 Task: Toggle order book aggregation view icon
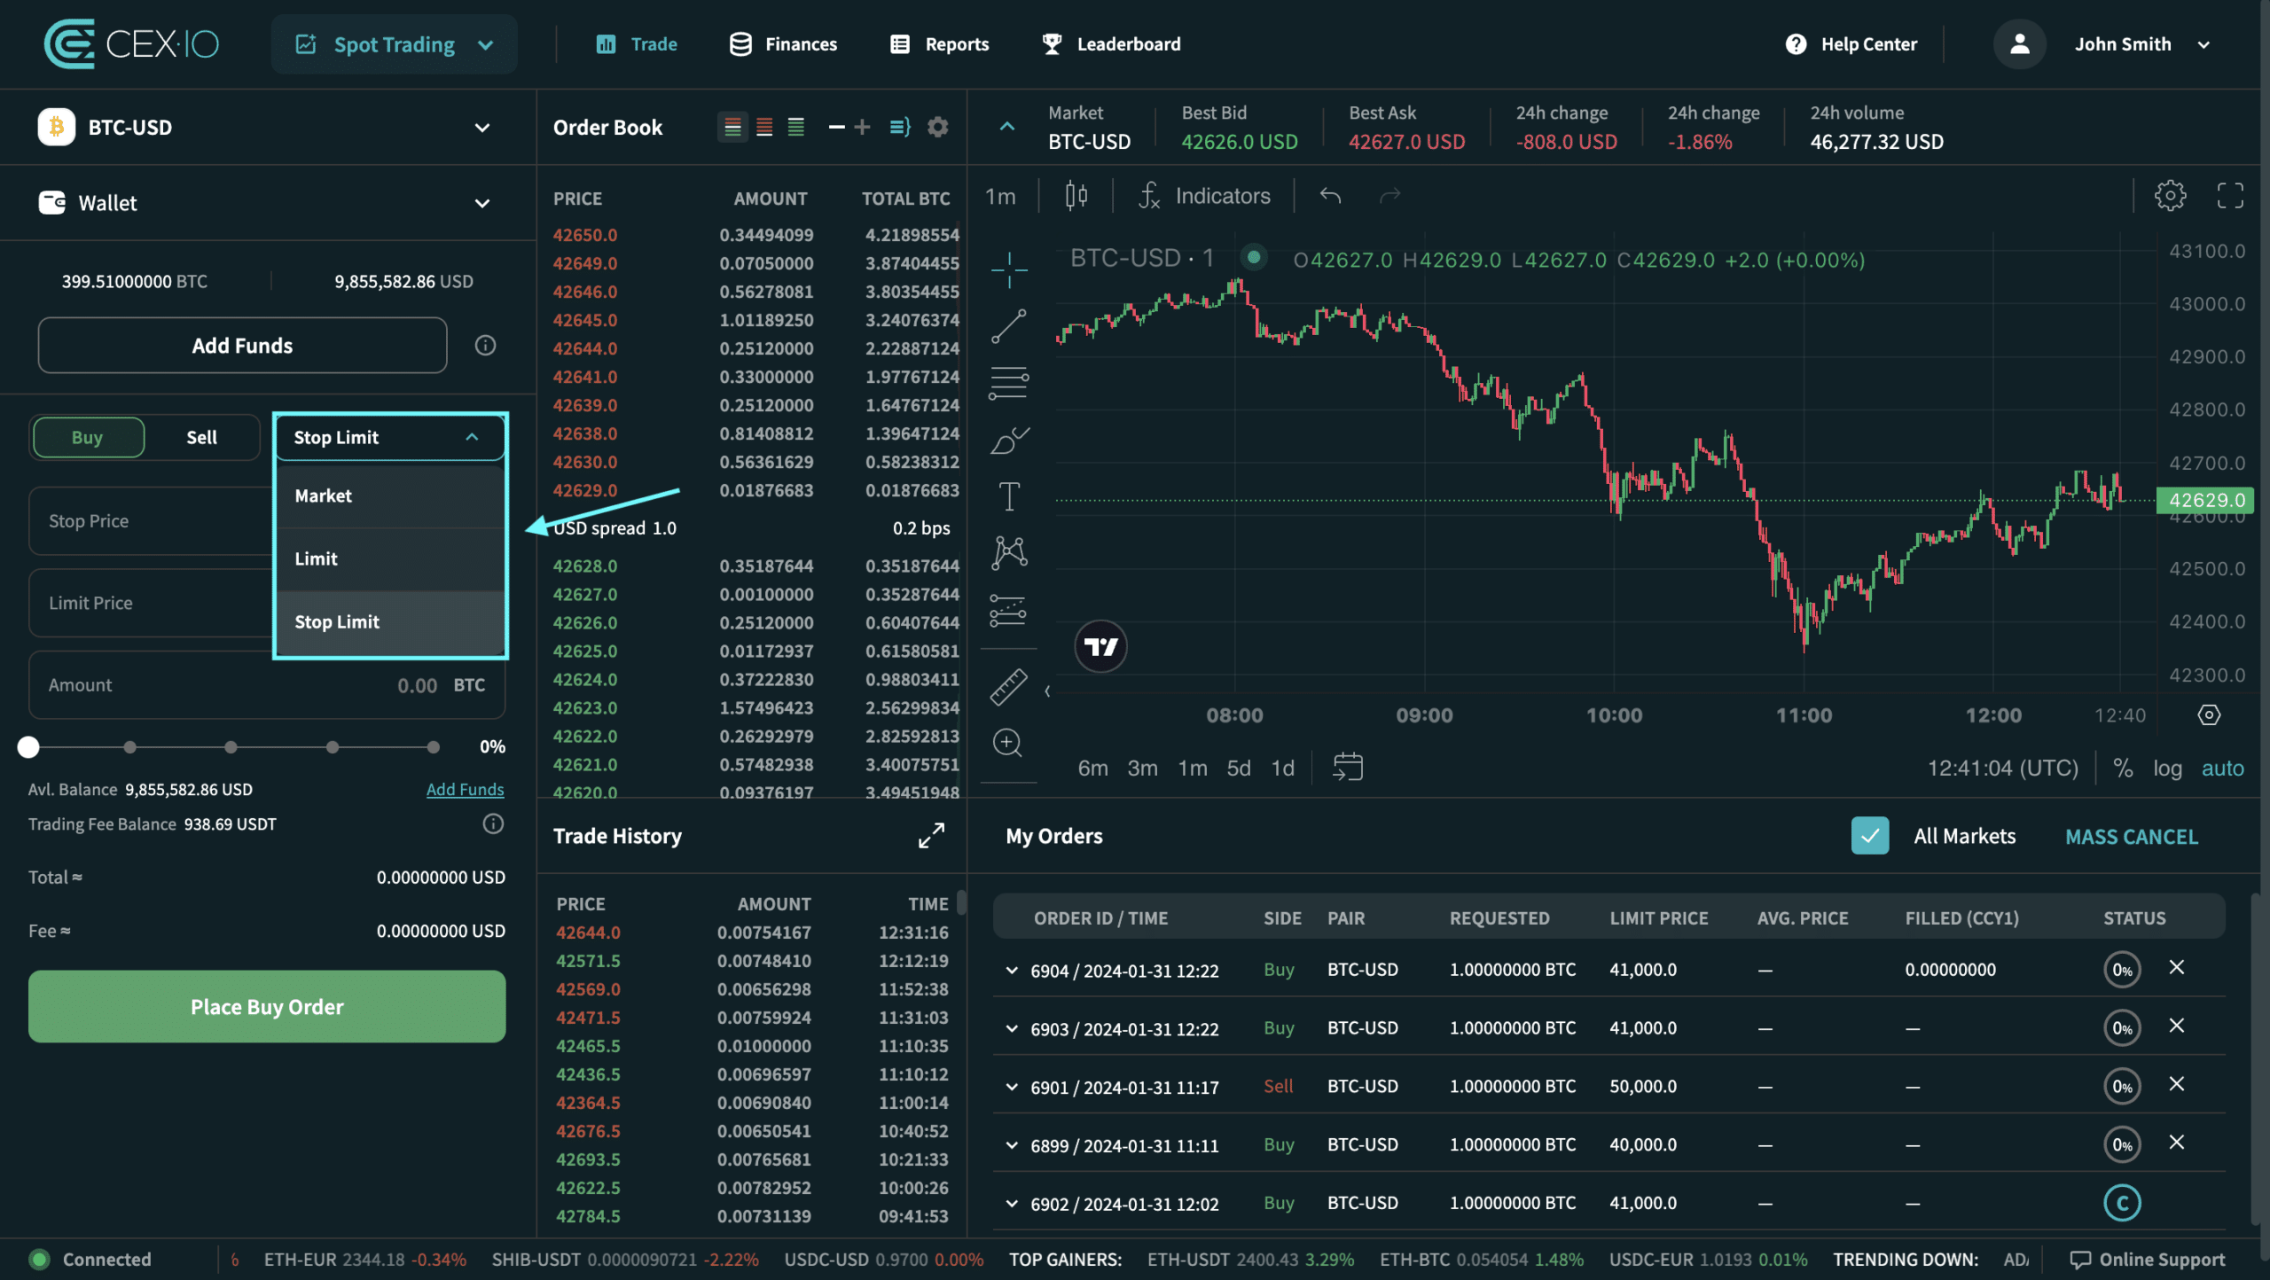900,128
